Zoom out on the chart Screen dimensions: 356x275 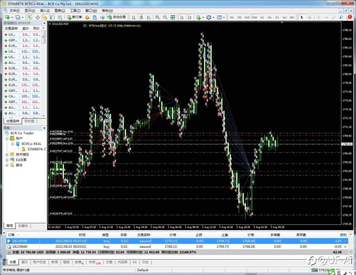point(165,17)
